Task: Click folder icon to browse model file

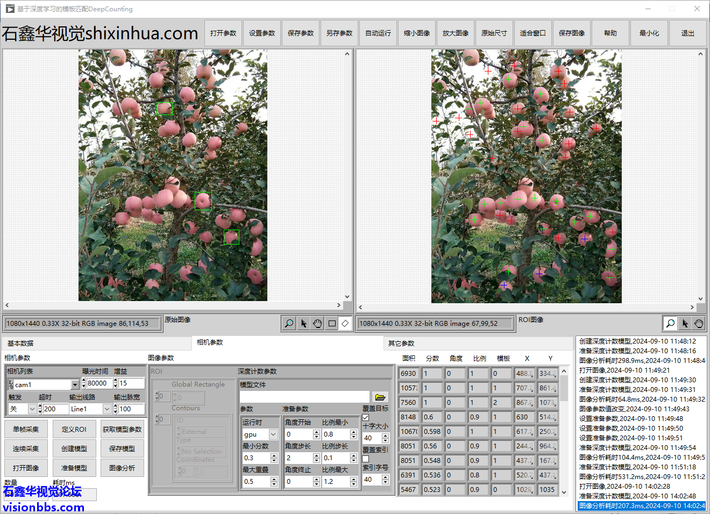Action: pyautogui.click(x=380, y=397)
